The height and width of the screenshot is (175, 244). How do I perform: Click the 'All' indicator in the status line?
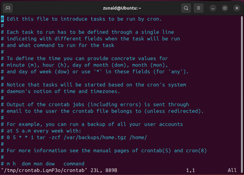pos(232,171)
